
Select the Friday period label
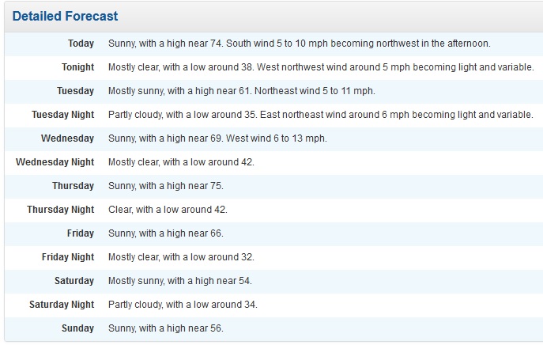click(x=81, y=233)
